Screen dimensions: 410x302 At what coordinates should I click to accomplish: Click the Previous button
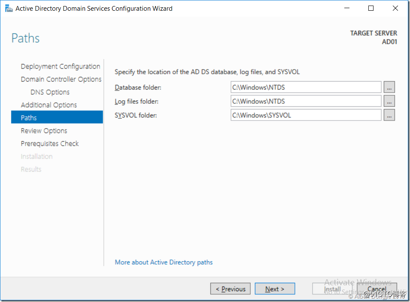[x=231, y=289]
